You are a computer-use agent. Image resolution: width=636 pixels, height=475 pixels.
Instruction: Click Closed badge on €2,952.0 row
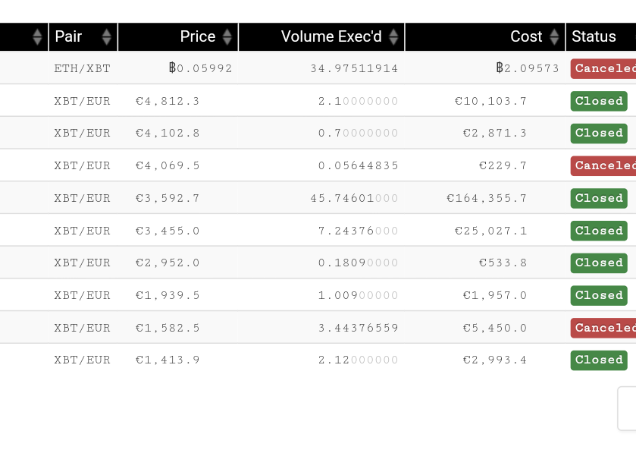pyautogui.click(x=599, y=263)
